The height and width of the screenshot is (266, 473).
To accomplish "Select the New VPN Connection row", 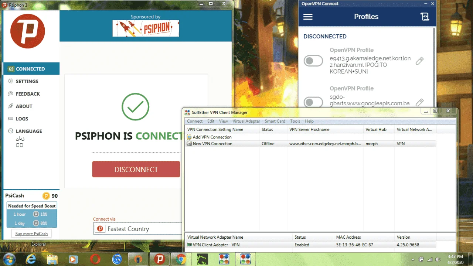I will click(310, 144).
